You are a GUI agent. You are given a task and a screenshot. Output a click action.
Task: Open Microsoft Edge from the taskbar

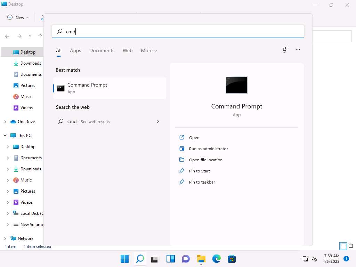click(x=217, y=259)
